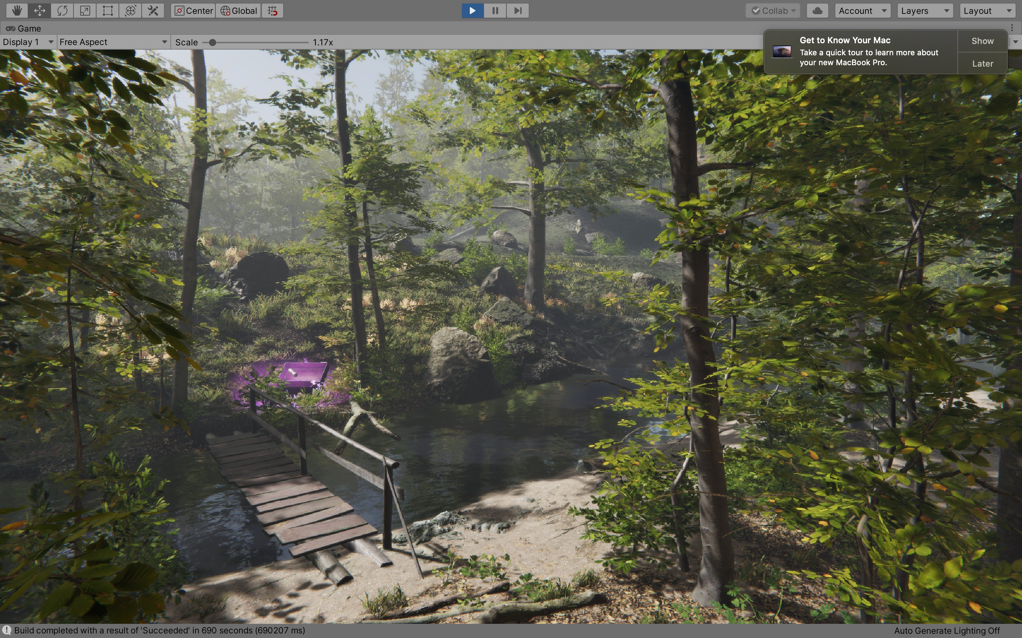Screen dimensions: 1022x638
Task: Open Unity cloud services
Action: pos(817,11)
